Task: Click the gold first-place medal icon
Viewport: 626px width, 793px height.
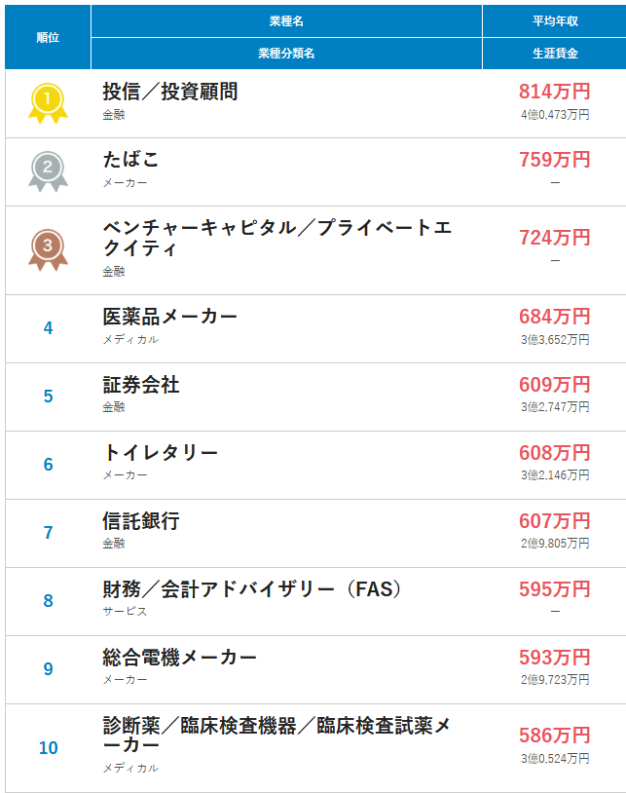Action: (48, 103)
